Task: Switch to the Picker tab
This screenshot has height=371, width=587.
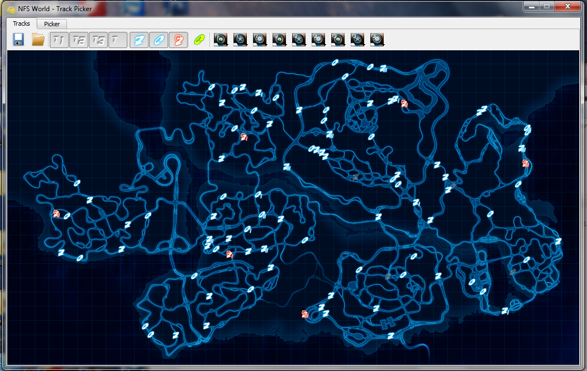Action: pyautogui.click(x=51, y=24)
